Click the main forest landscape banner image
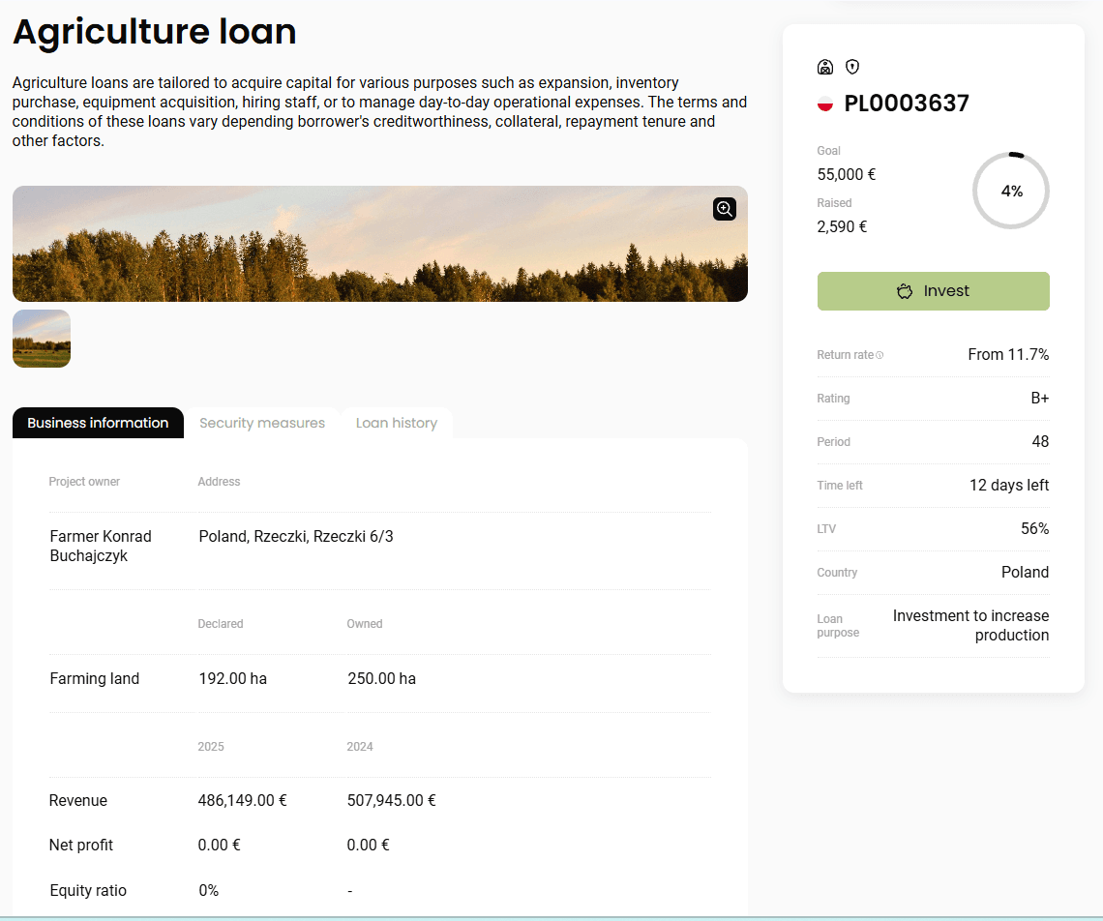The width and height of the screenshot is (1103, 921). [380, 244]
